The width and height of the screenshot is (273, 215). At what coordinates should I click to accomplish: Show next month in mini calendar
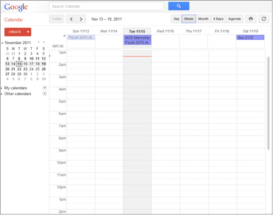(x=44, y=42)
